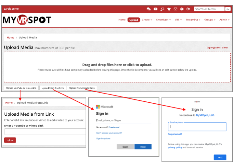Image resolution: width=234 pixels, height=167 pixels.
Task: Click the drag and drop upload area
Action: pos(117,67)
